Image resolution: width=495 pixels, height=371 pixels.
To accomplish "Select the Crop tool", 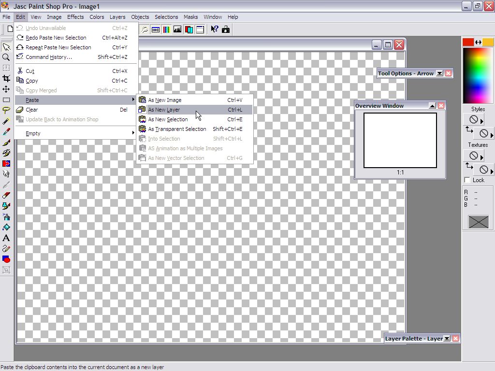I will (6, 78).
